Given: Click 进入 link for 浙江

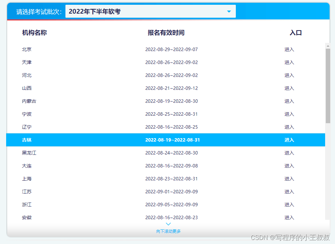Looking at the screenshot, I should coord(289,205).
